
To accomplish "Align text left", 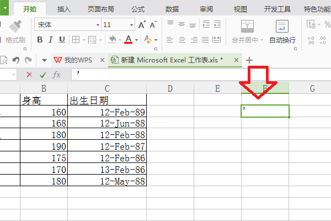I will point(170,40).
